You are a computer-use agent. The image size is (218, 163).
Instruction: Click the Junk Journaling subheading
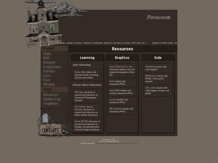(x=82, y=65)
